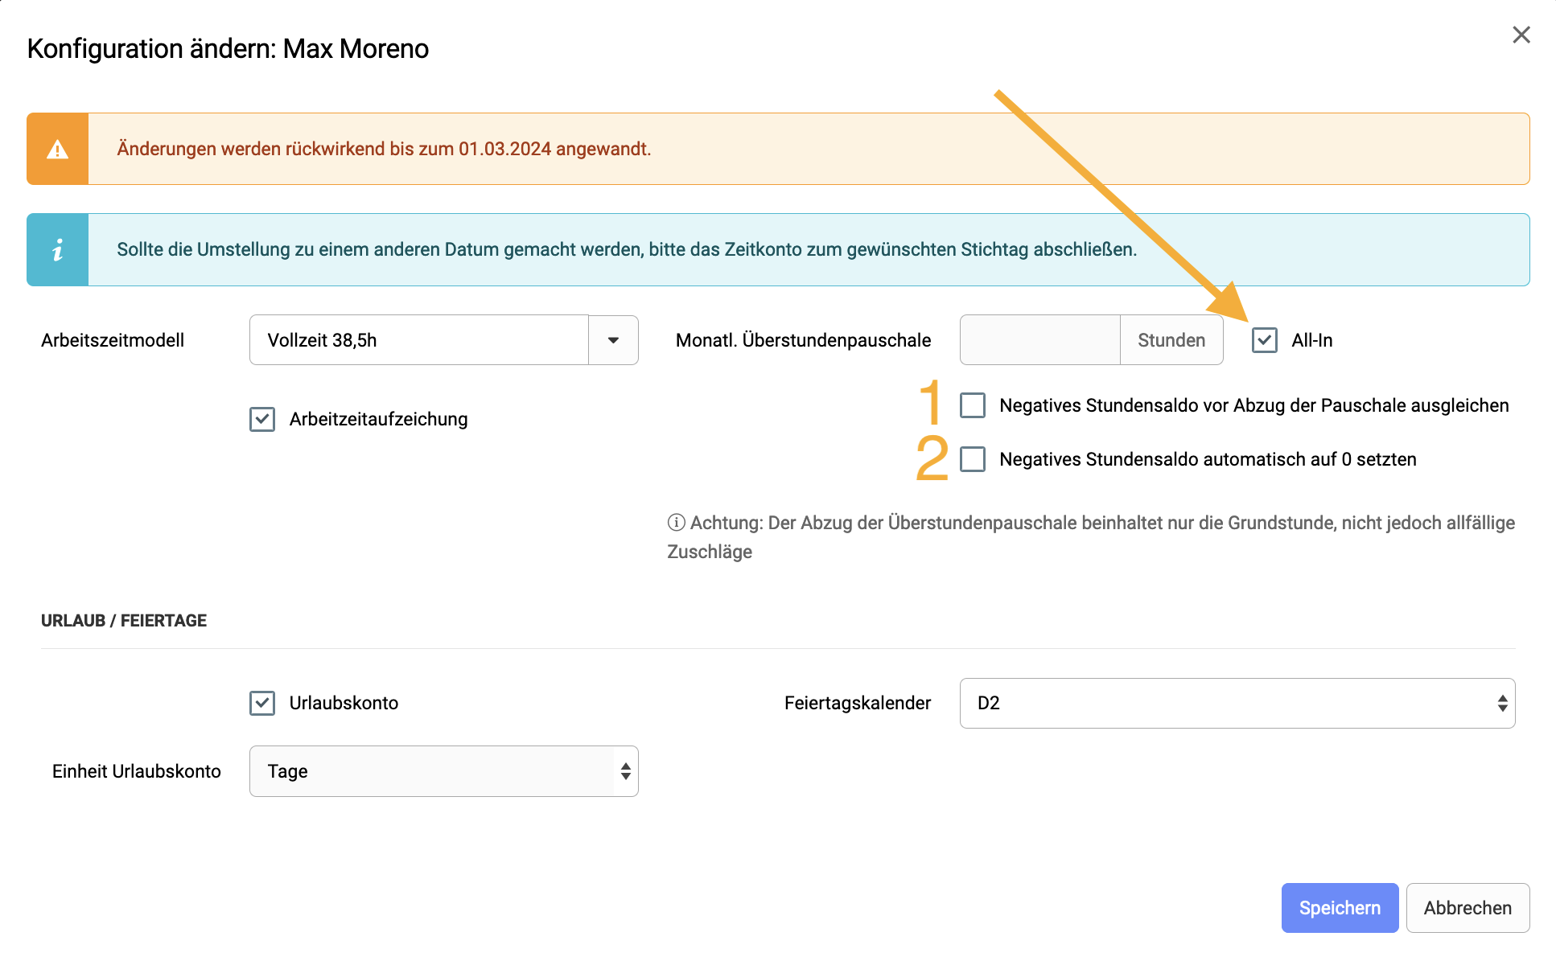Toggle the Urlaubskonto checkbox

coord(262,703)
